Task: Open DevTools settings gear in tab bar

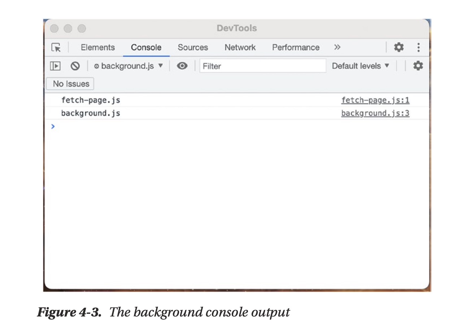Action: 399,47
